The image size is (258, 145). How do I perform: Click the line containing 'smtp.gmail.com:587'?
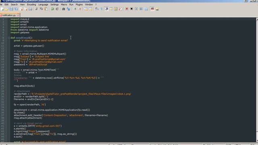tap(37, 126)
